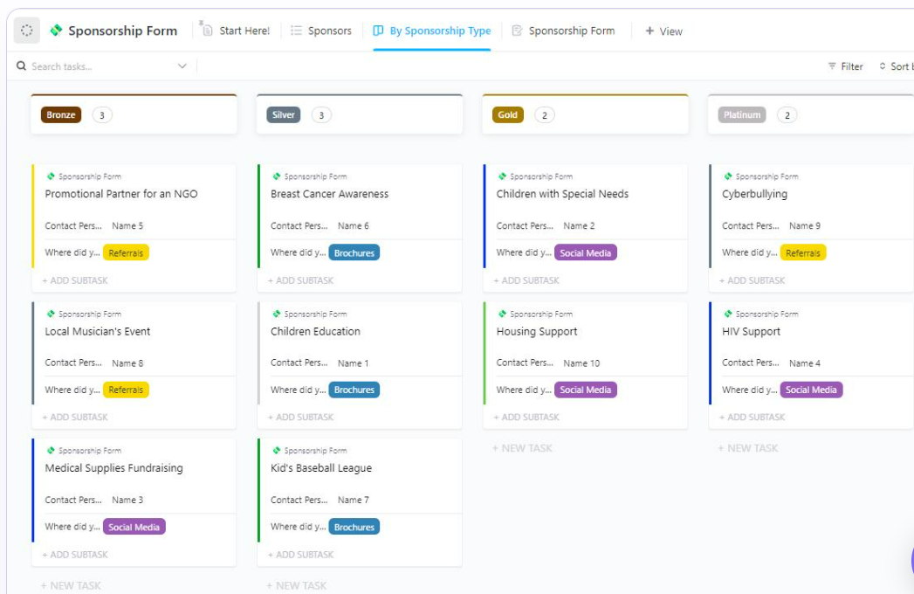Screen dimensions: 914x594
Task: Add subtask to Children with Special Needs
Action: coord(526,280)
